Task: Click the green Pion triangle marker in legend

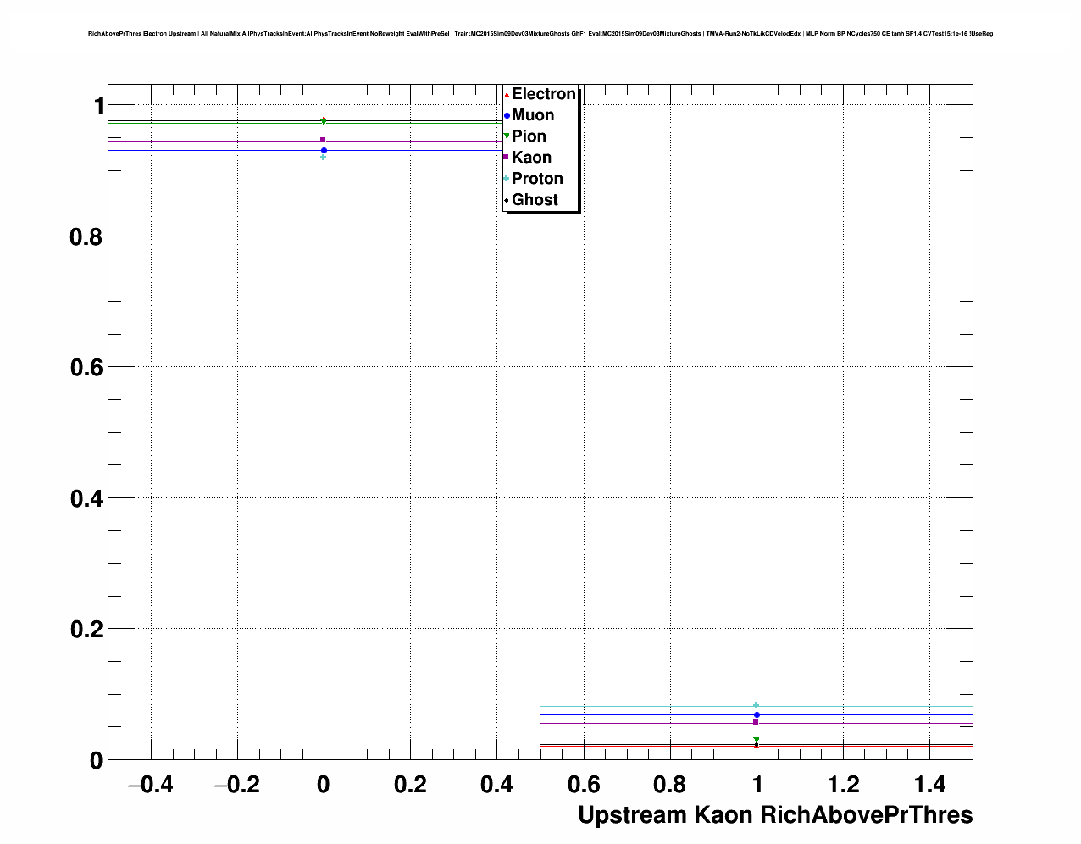Action: tap(507, 136)
